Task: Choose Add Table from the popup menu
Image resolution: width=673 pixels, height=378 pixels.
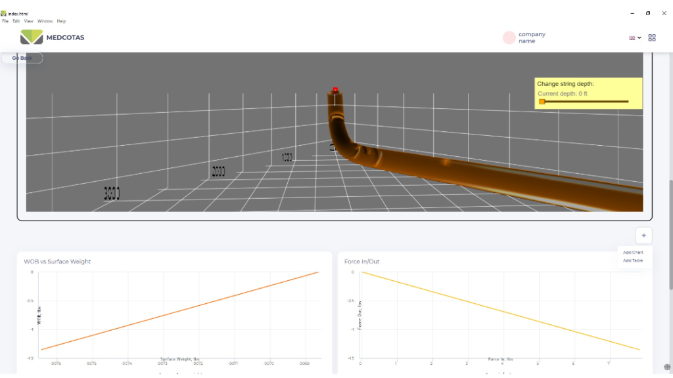Action: [x=633, y=261]
